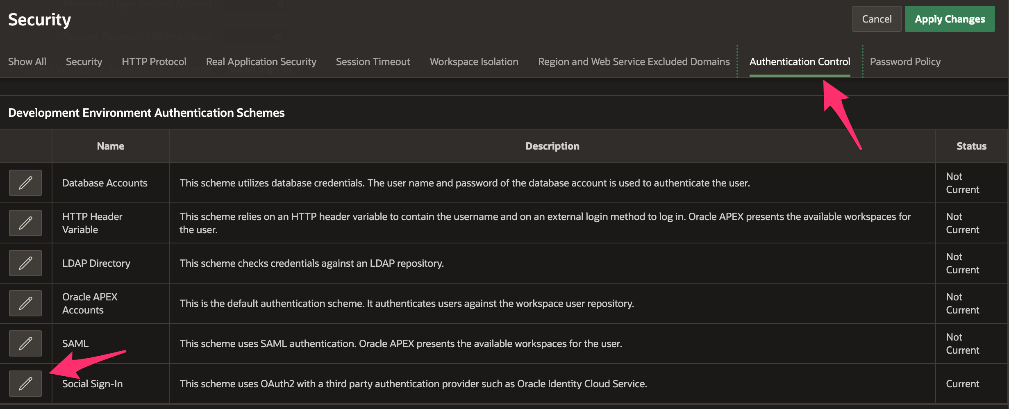Select the Authentication Control tab
The width and height of the screenshot is (1009, 409).
[x=800, y=62]
